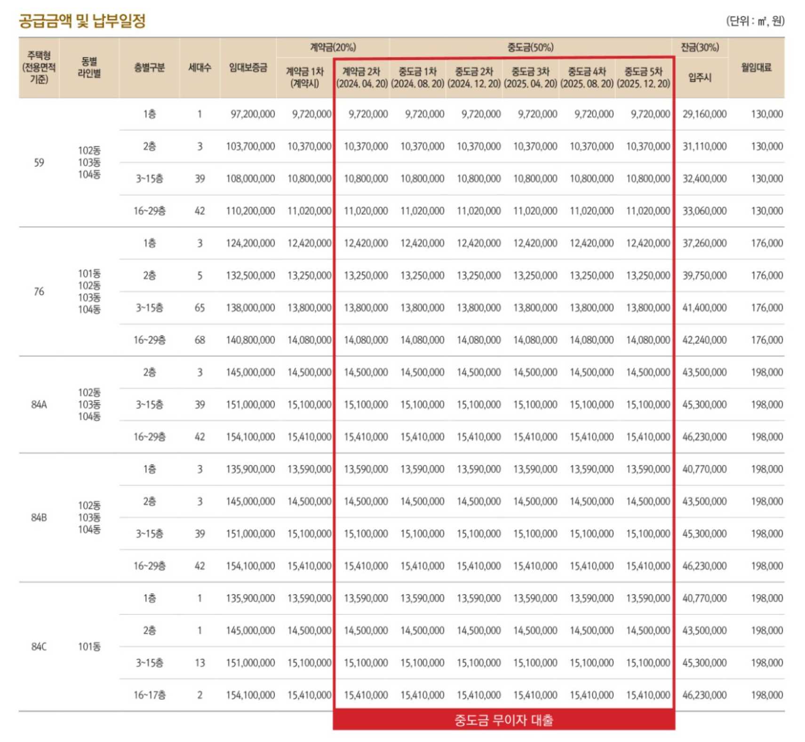Select the 중도금 1차 (2024.08.20) header
The width and height of the screenshot is (805, 742).
pos(418,78)
